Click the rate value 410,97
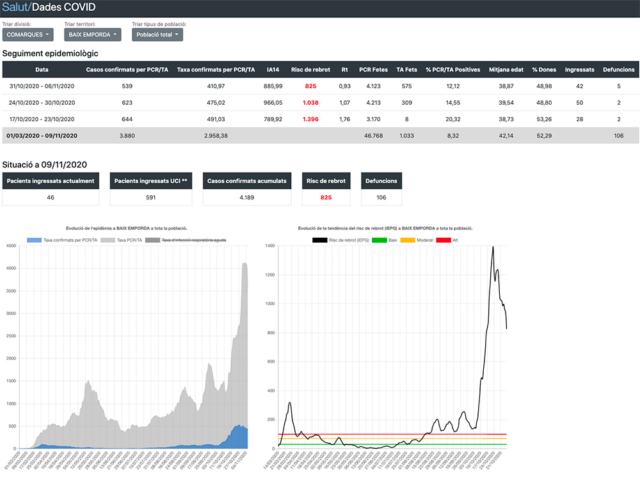 216,86
